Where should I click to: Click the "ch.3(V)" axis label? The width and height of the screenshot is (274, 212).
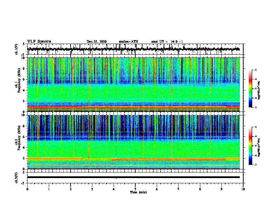click(17, 178)
